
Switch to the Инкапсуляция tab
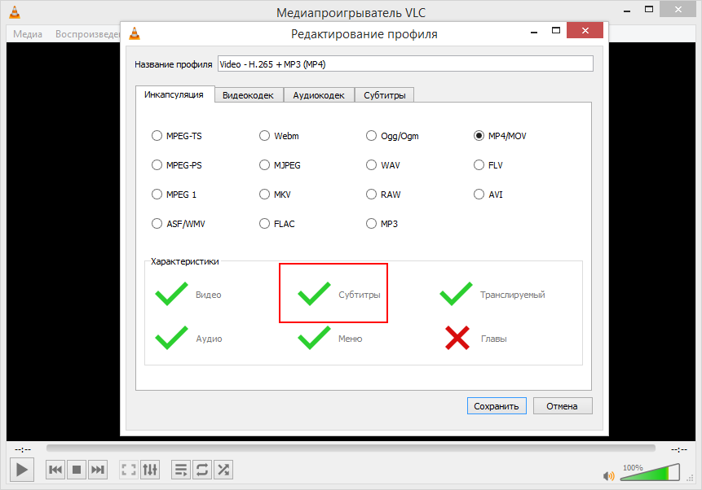[174, 94]
